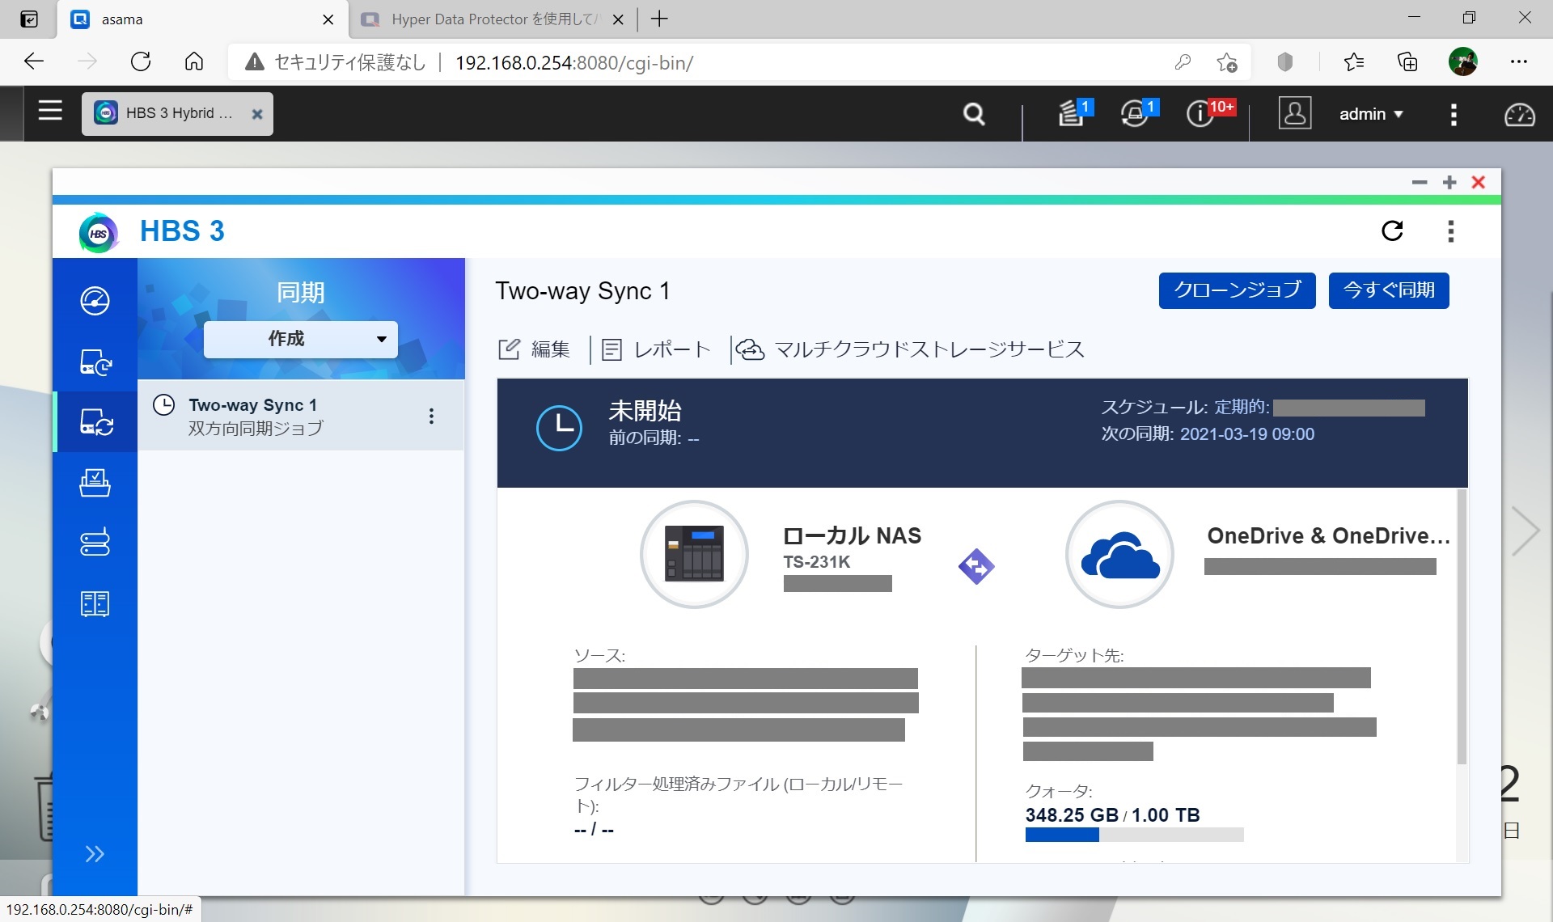Open the Jobs sidebar icon

pos(95,483)
